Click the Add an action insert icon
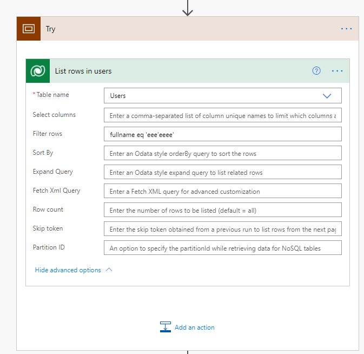364x354 pixels. tap(166, 327)
